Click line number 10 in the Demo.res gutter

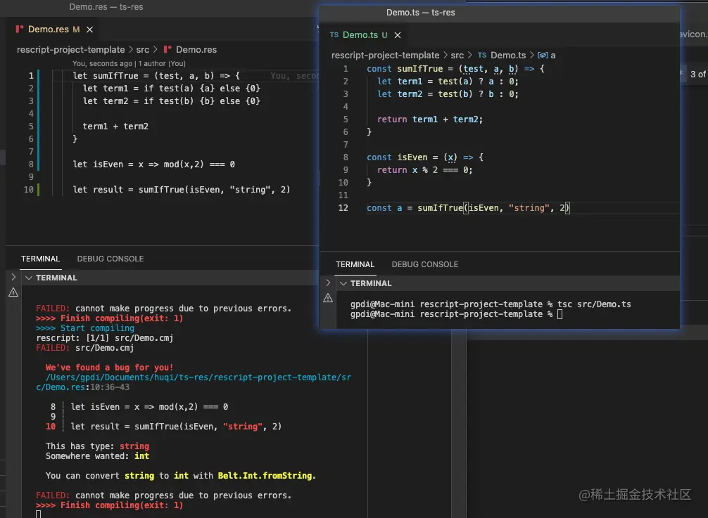(27, 190)
